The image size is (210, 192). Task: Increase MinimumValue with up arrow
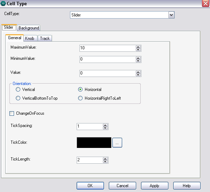pyautogui.click(x=138, y=58)
